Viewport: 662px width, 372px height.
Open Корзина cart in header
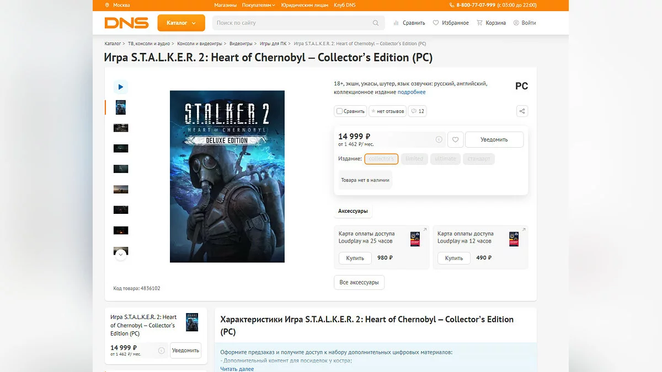coord(491,23)
